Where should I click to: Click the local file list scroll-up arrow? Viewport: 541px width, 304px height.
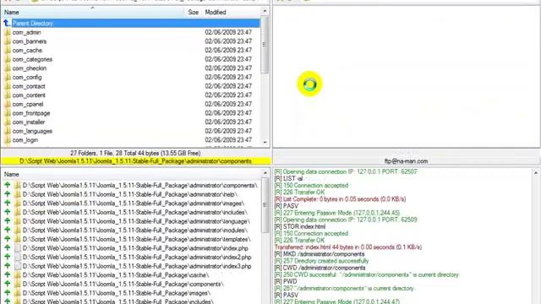click(x=265, y=11)
